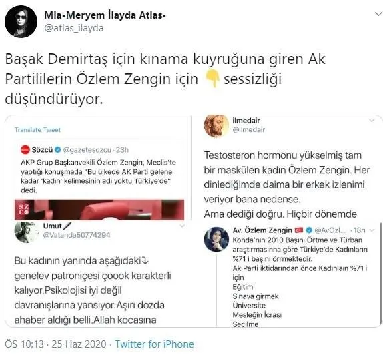Open the ilmedair profile avatar

(216, 126)
